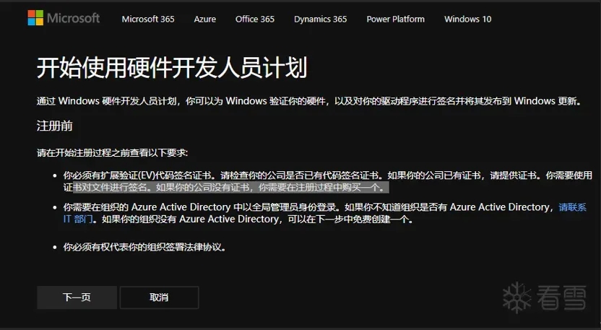Open the Microsoft 365 menu item
This screenshot has height=330, width=601.
pyautogui.click(x=147, y=19)
